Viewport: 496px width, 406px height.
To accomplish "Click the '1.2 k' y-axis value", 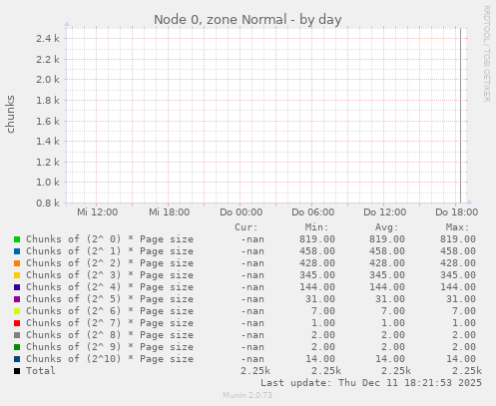I will click(48, 162).
